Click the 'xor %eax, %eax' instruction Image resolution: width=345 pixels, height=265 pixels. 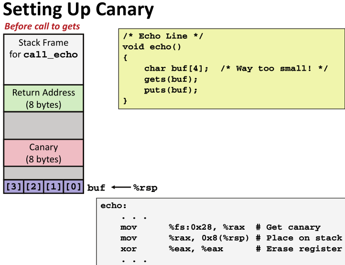[x=172, y=249]
